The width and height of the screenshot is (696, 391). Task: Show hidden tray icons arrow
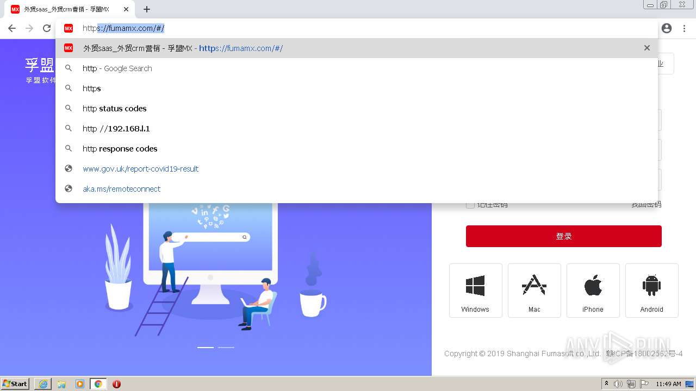coord(607,384)
